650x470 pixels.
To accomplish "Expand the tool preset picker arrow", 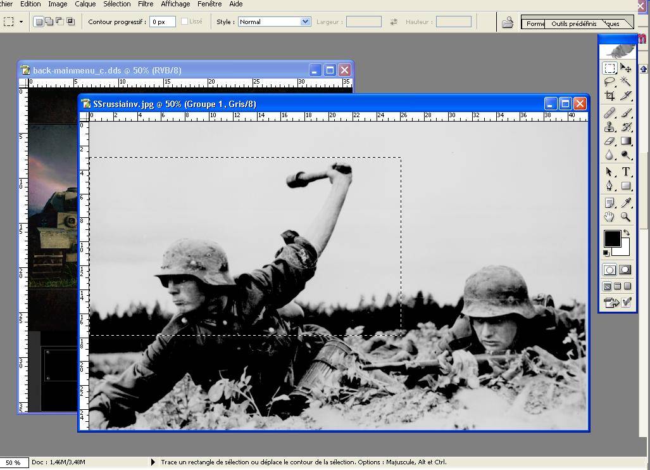I will click(x=21, y=22).
